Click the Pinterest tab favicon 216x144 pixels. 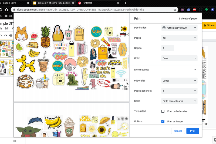click(x=80, y=3)
